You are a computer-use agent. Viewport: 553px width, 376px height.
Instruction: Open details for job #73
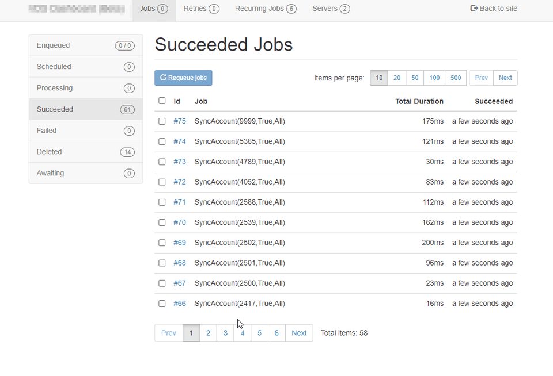(179, 162)
